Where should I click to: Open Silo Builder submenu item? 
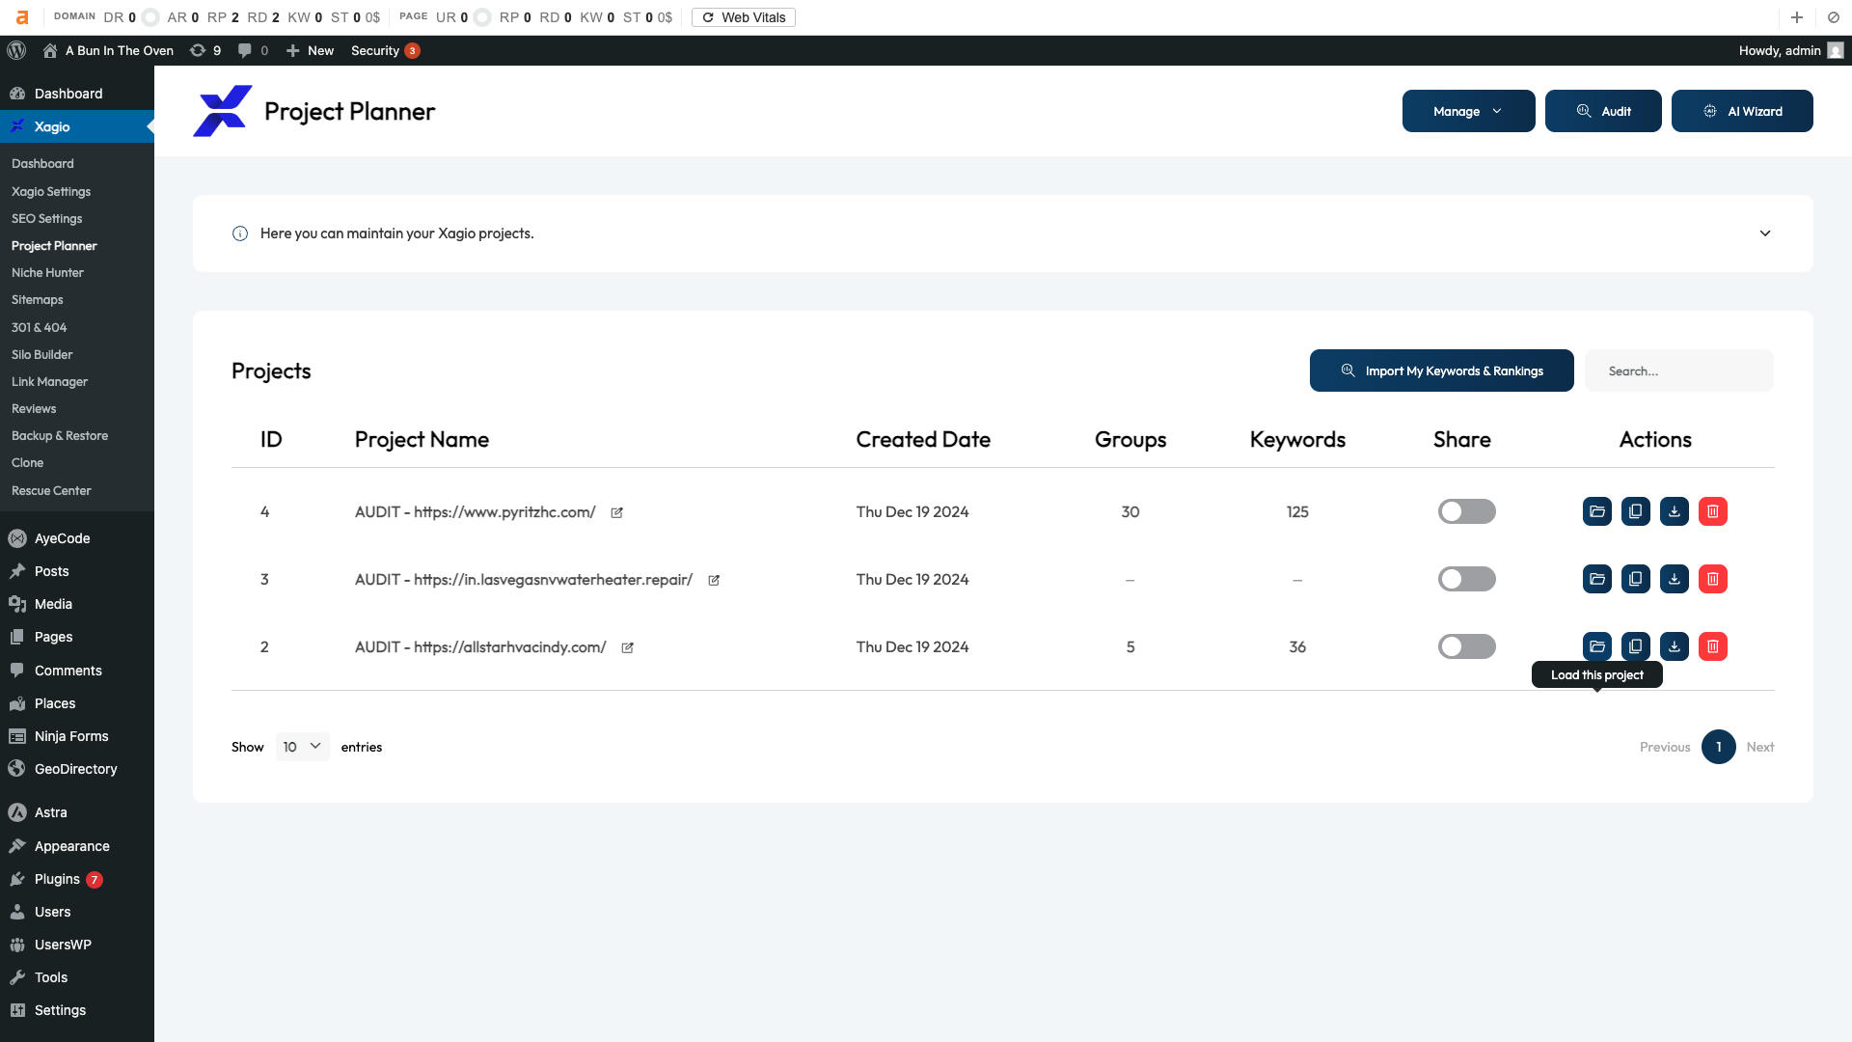click(41, 355)
